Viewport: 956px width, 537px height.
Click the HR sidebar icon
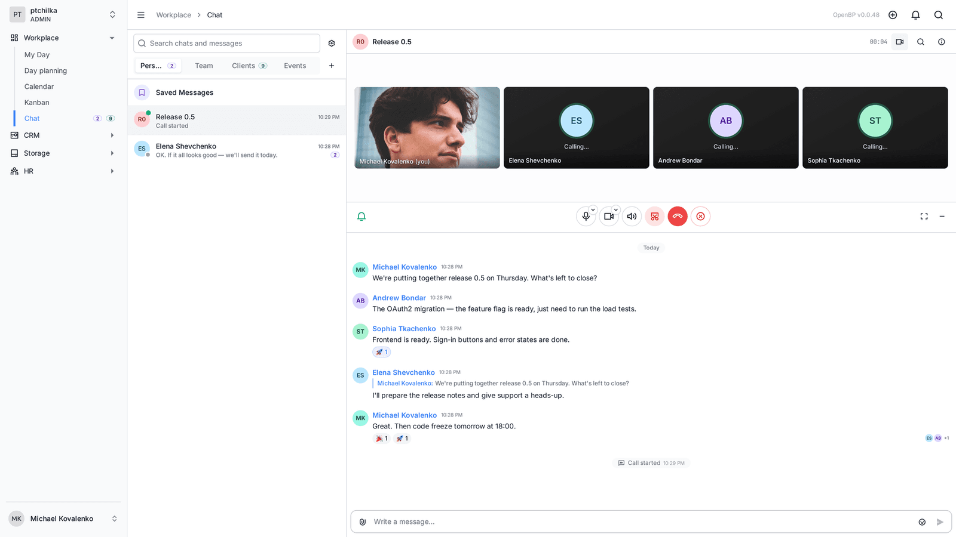click(14, 171)
